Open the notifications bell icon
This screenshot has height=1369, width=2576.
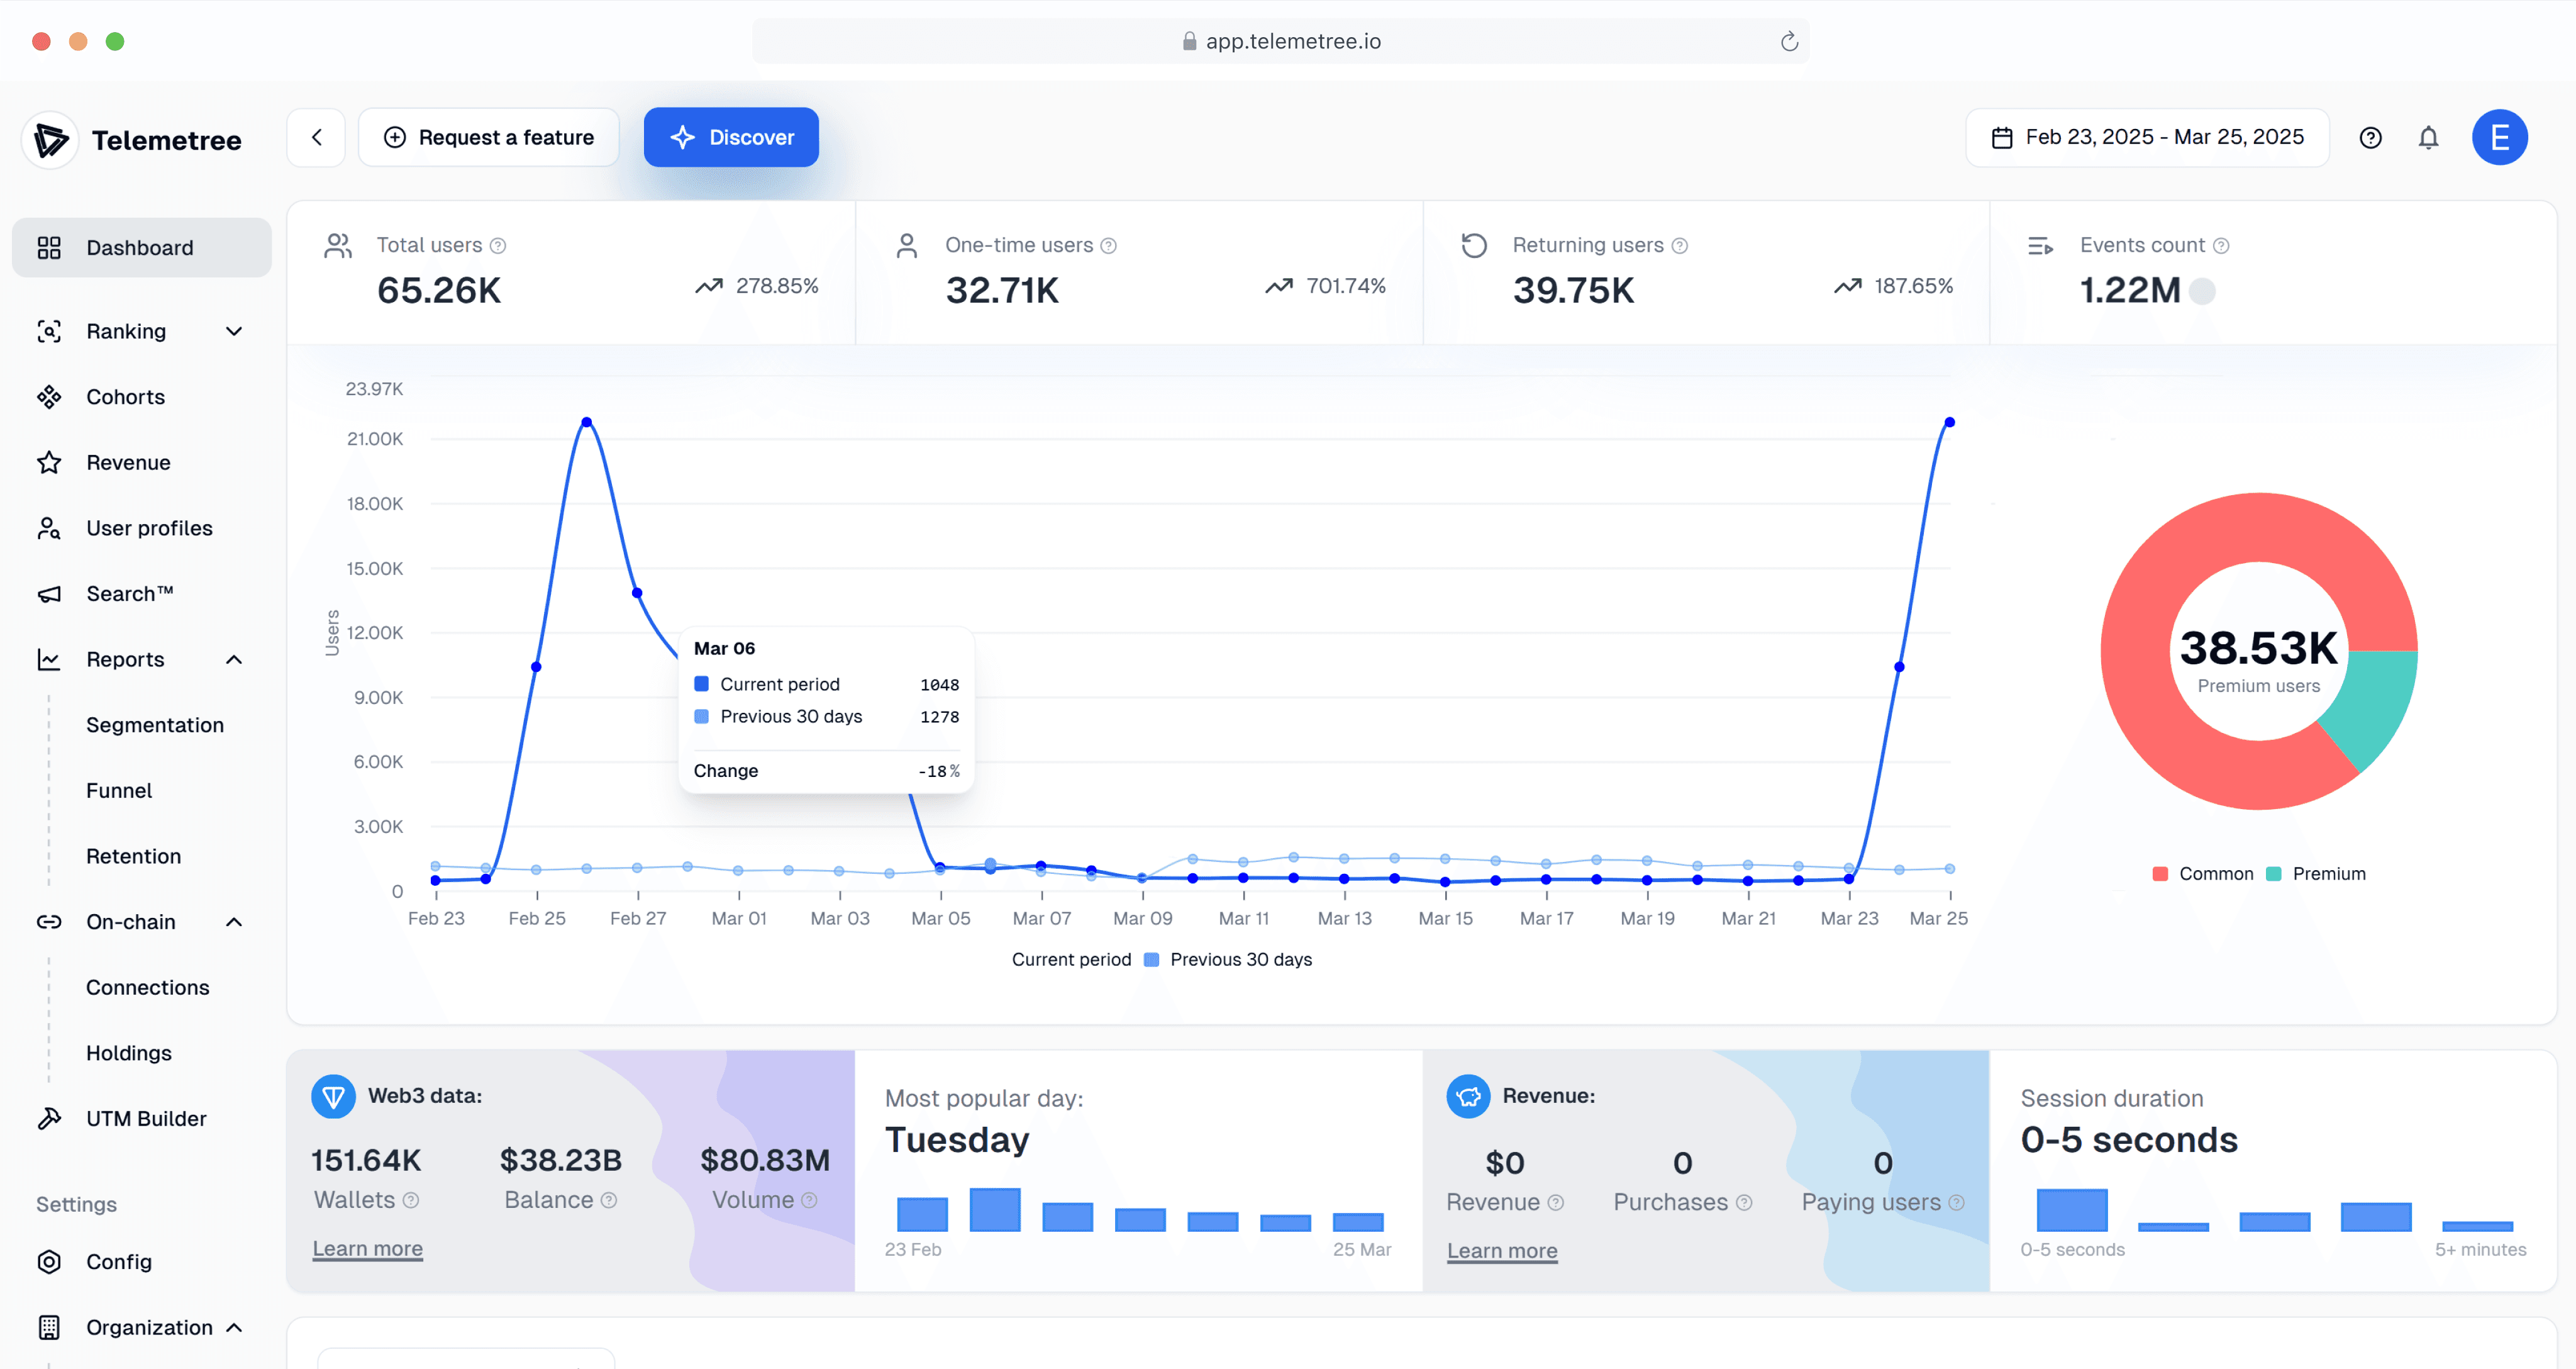tap(2428, 137)
